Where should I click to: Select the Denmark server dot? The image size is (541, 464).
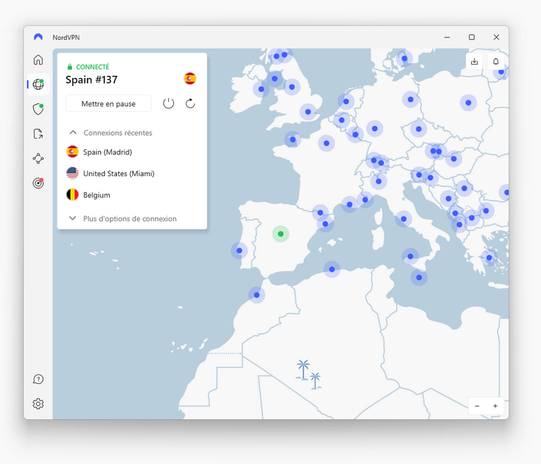[405, 58]
